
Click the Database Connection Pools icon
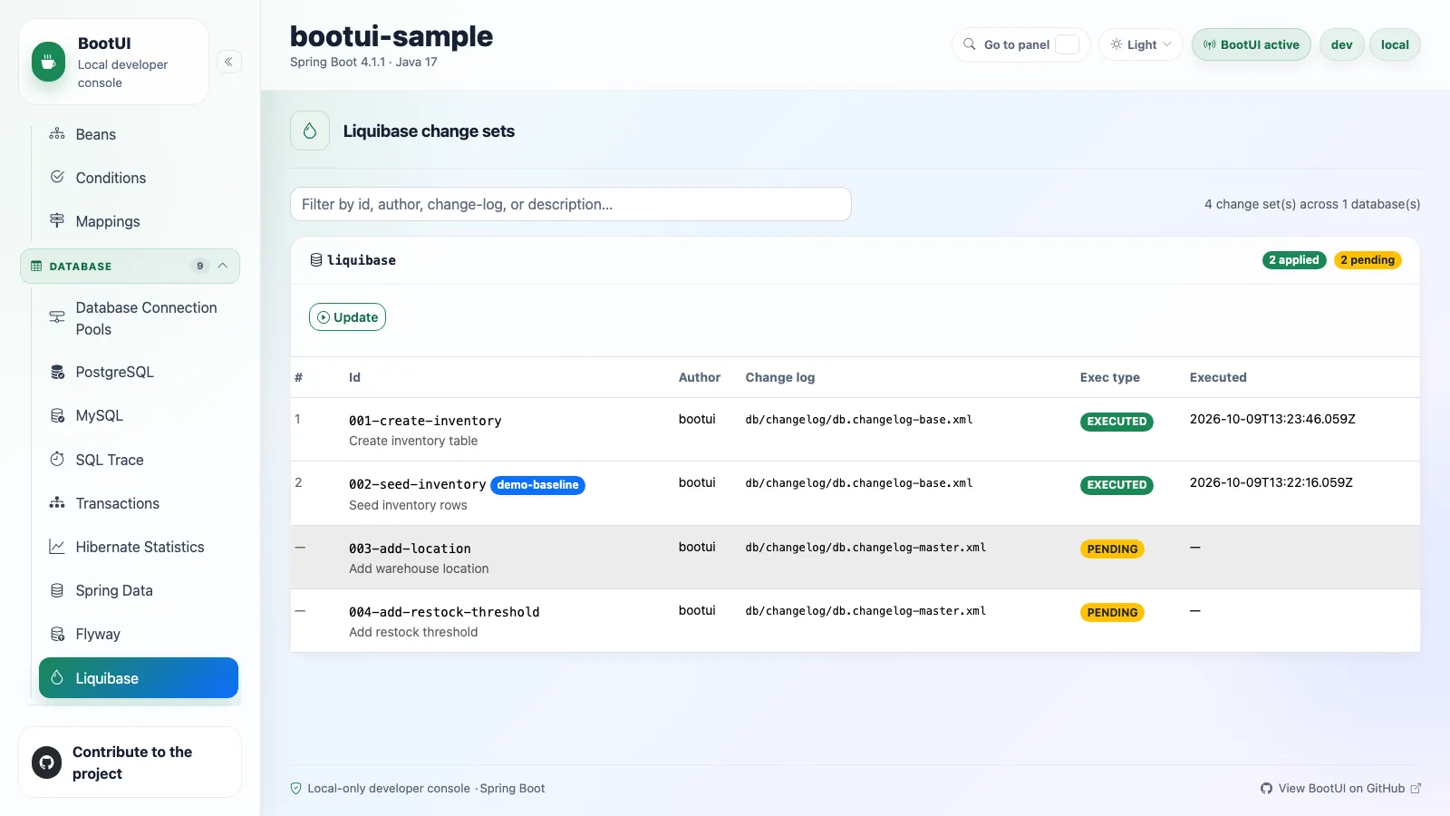coord(57,317)
